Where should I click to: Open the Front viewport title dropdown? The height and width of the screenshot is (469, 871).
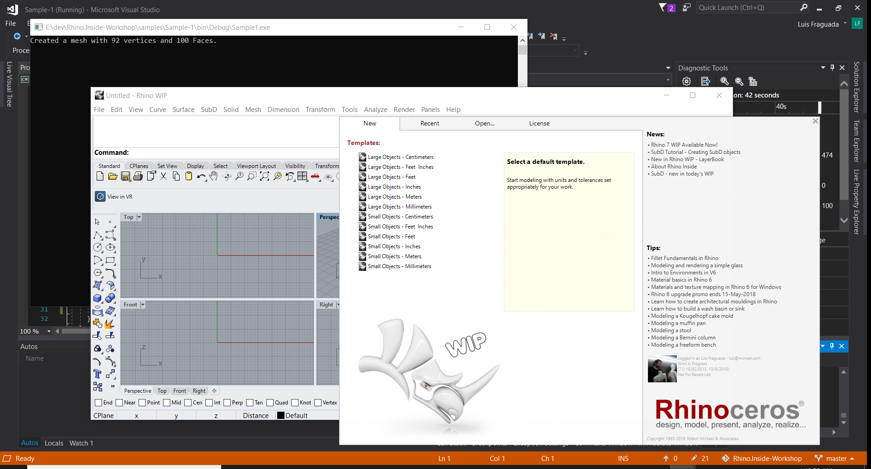tap(143, 305)
